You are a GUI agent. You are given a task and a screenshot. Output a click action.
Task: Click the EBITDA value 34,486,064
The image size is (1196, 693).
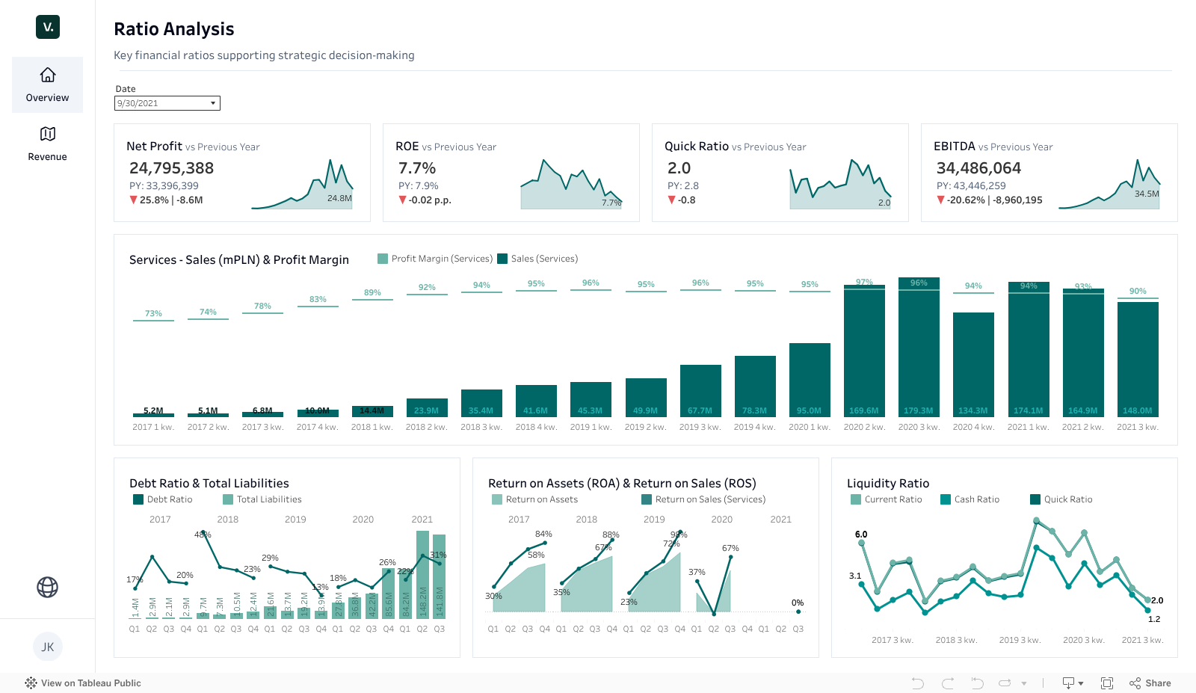point(978,168)
